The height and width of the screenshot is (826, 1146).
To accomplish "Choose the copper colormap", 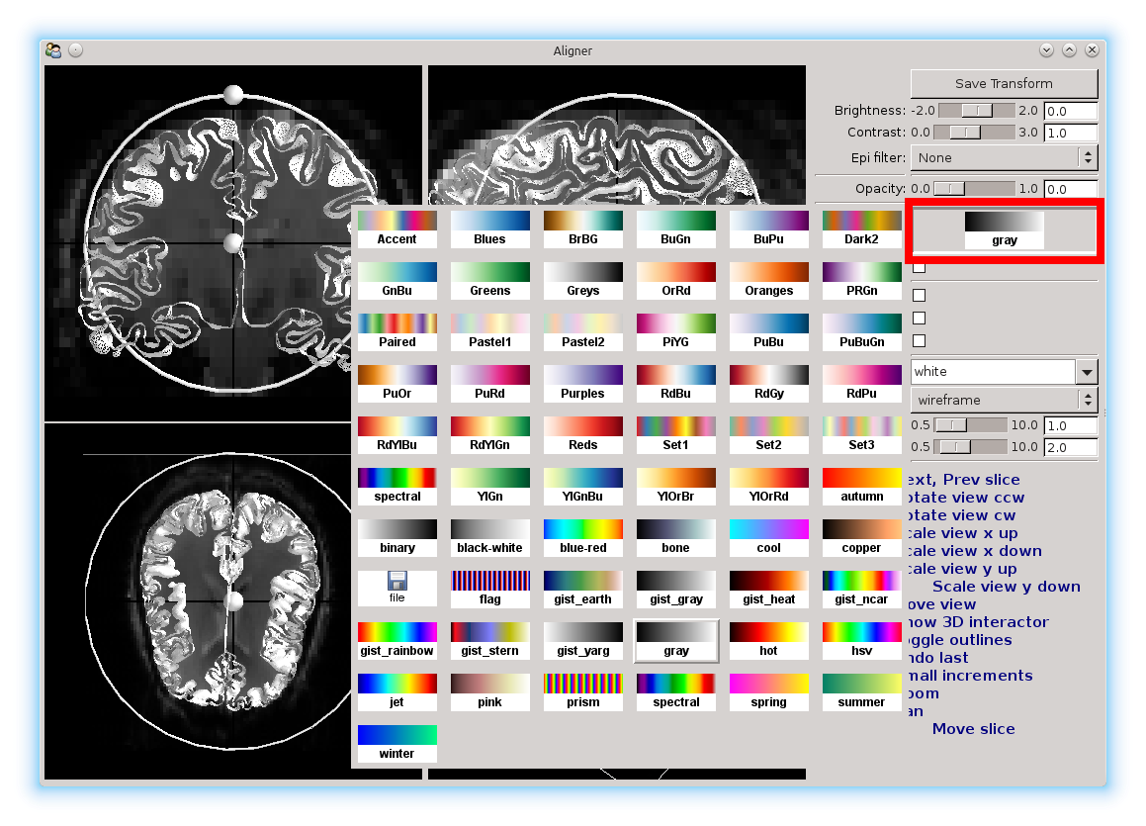I will click(861, 537).
